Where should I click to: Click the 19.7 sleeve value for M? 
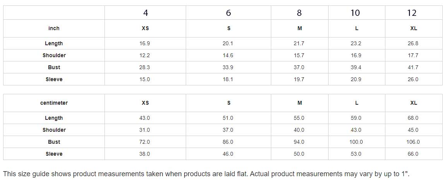click(x=299, y=80)
